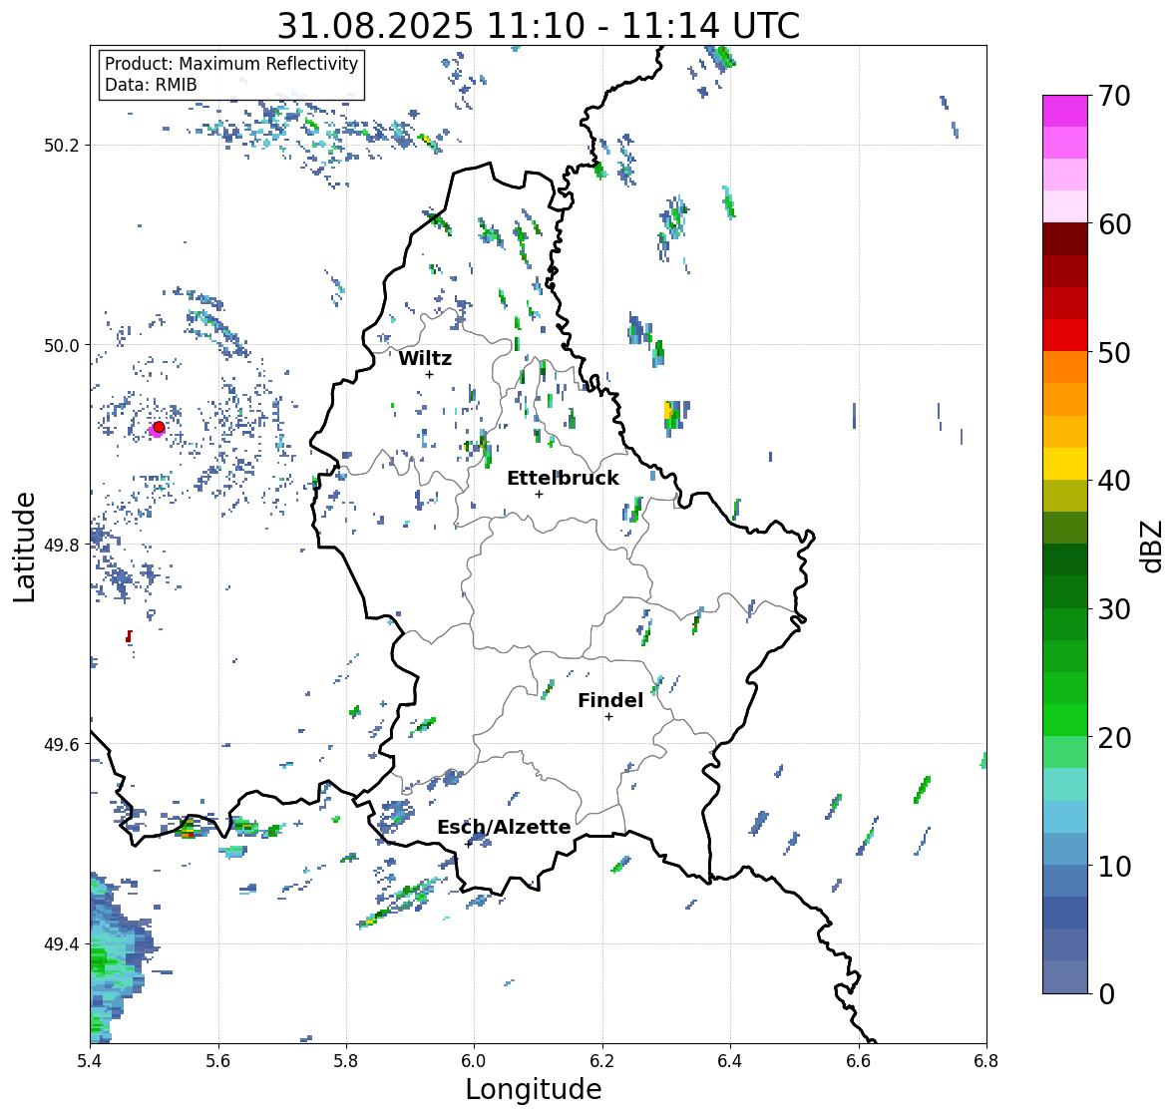Click the 0 value on colorbar

tap(1107, 994)
